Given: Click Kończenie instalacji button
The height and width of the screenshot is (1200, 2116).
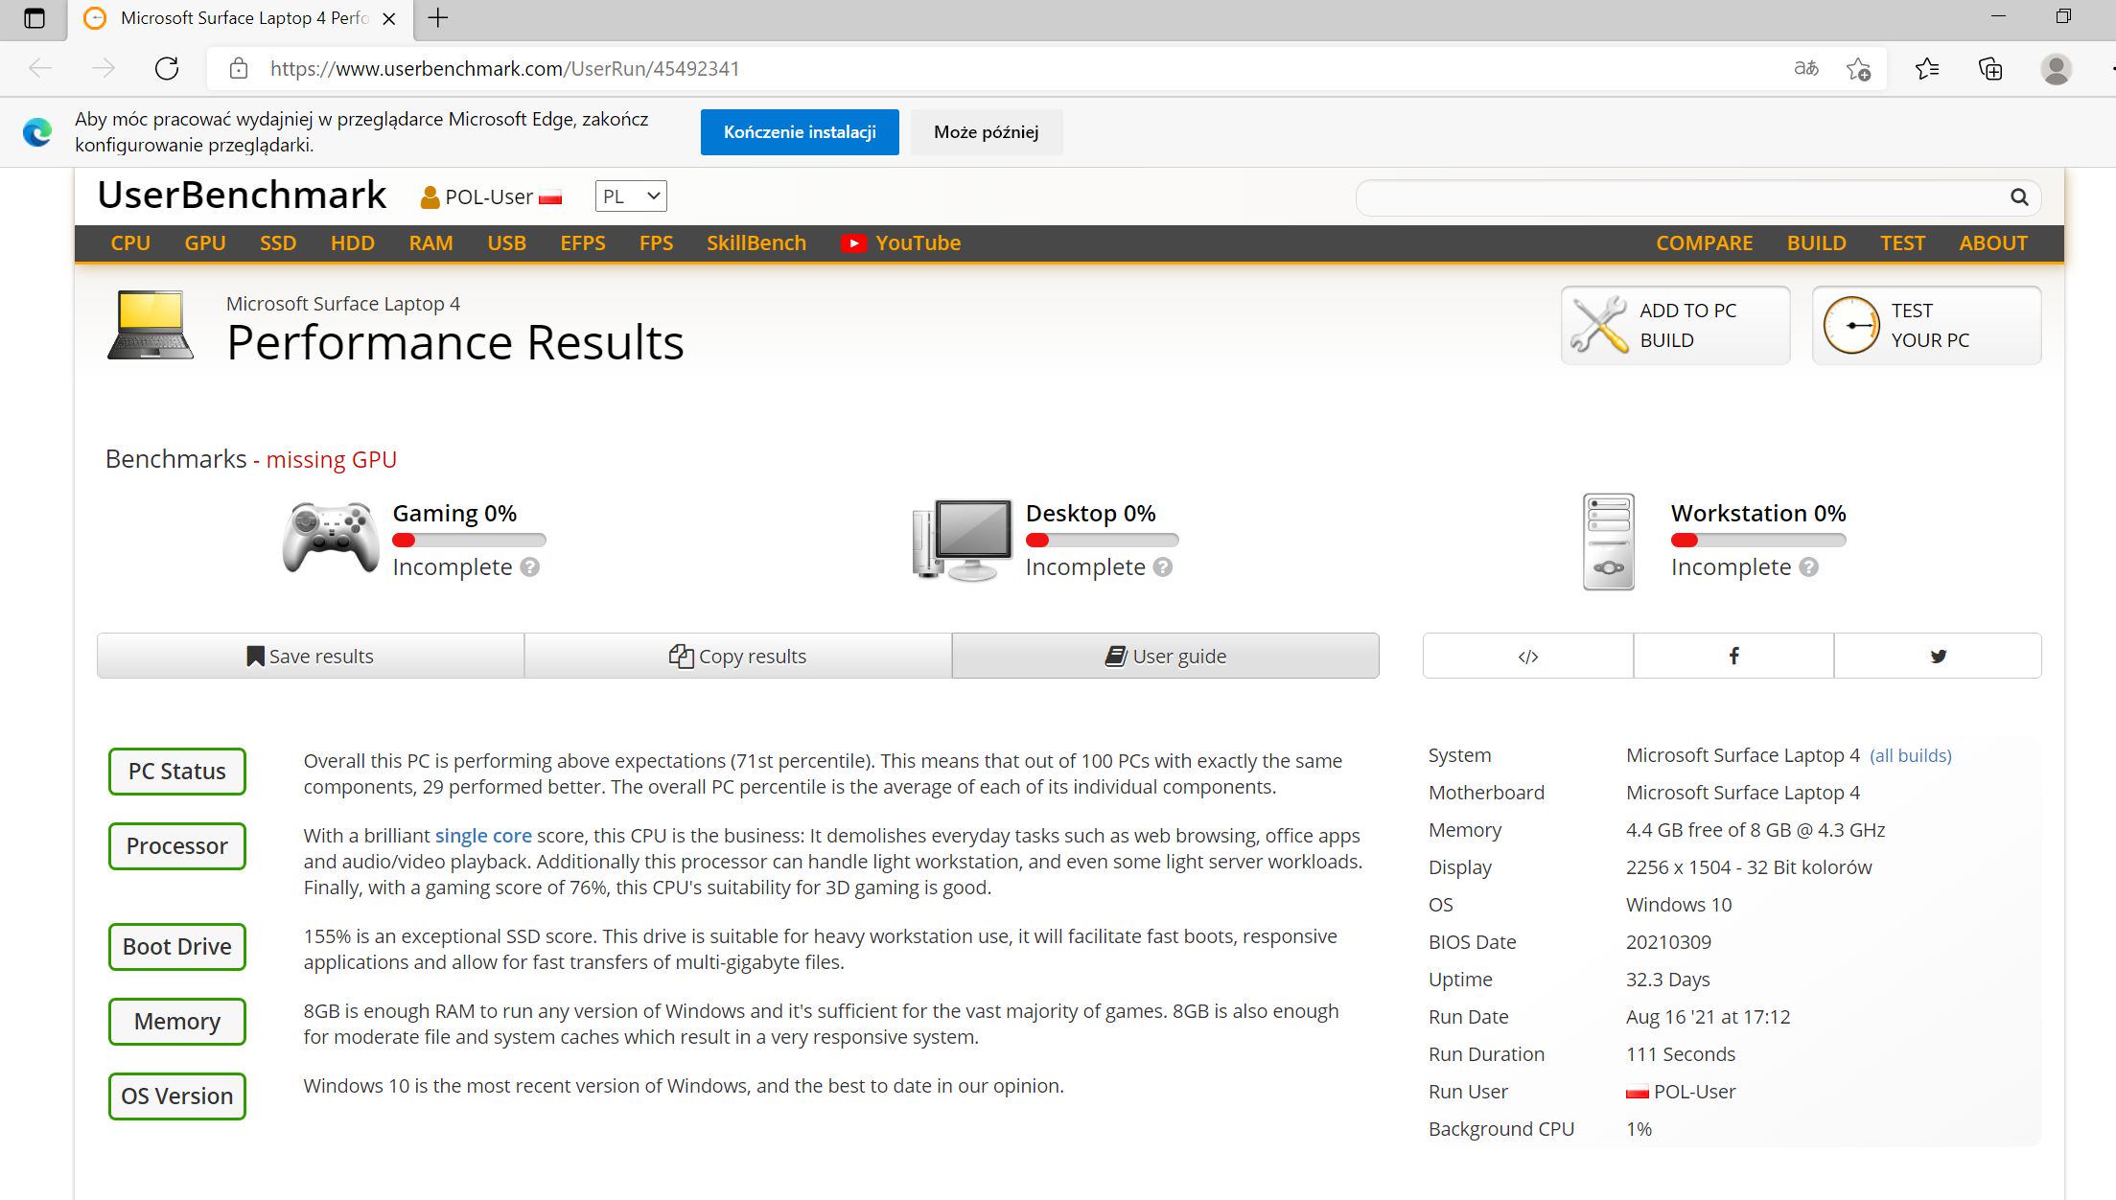Looking at the screenshot, I should click(x=800, y=132).
